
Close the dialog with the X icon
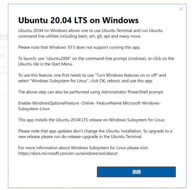coord(181,9)
